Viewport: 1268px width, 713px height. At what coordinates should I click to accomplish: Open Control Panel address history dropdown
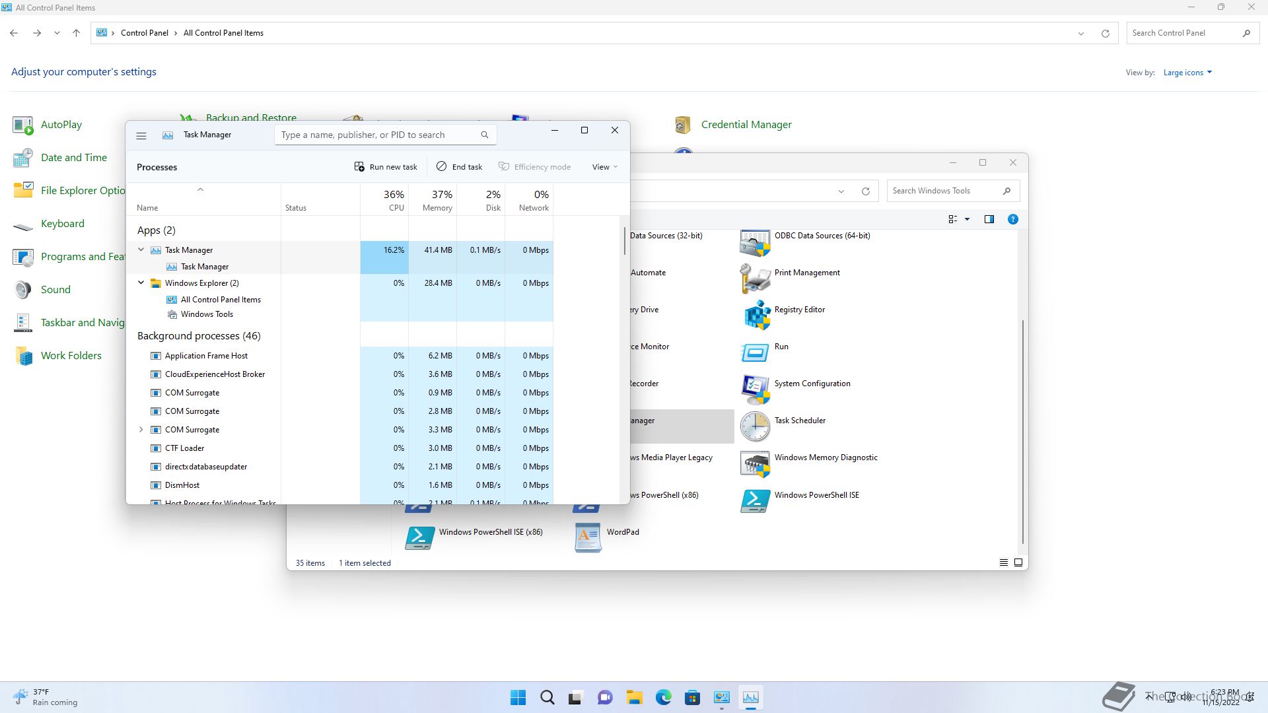click(x=1081, y=34)
